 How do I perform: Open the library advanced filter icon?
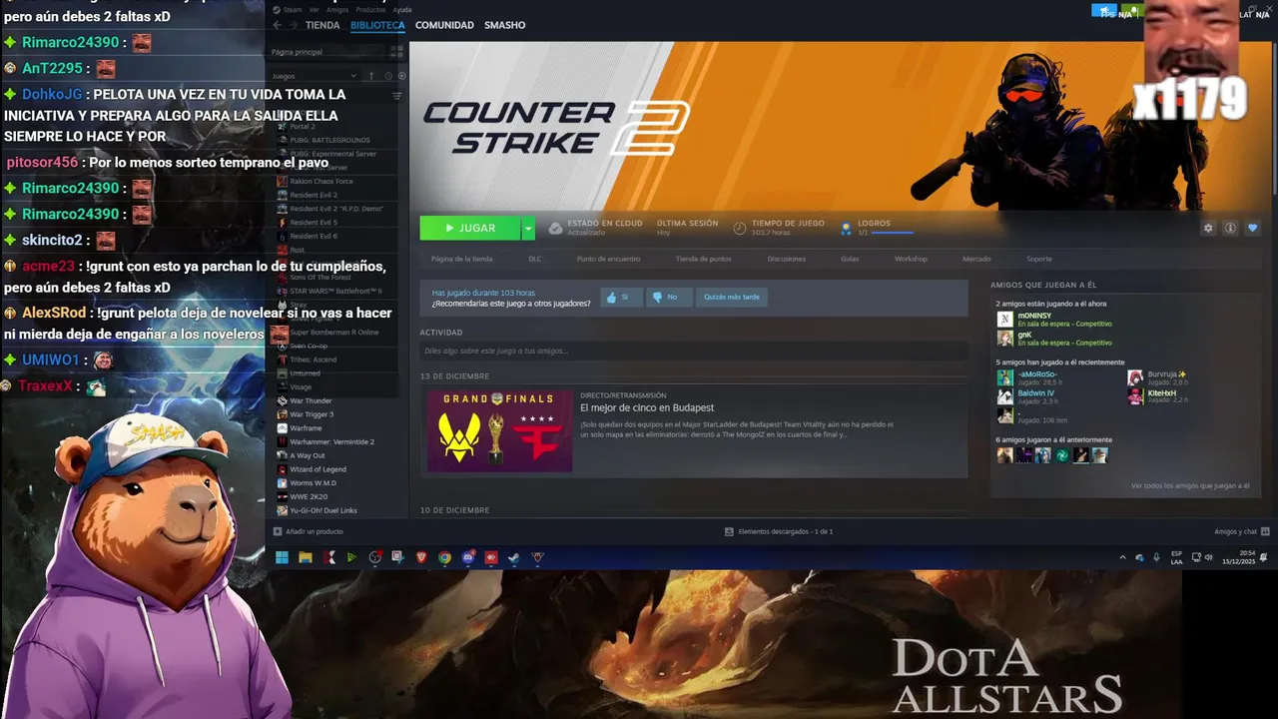click(397, 96)
